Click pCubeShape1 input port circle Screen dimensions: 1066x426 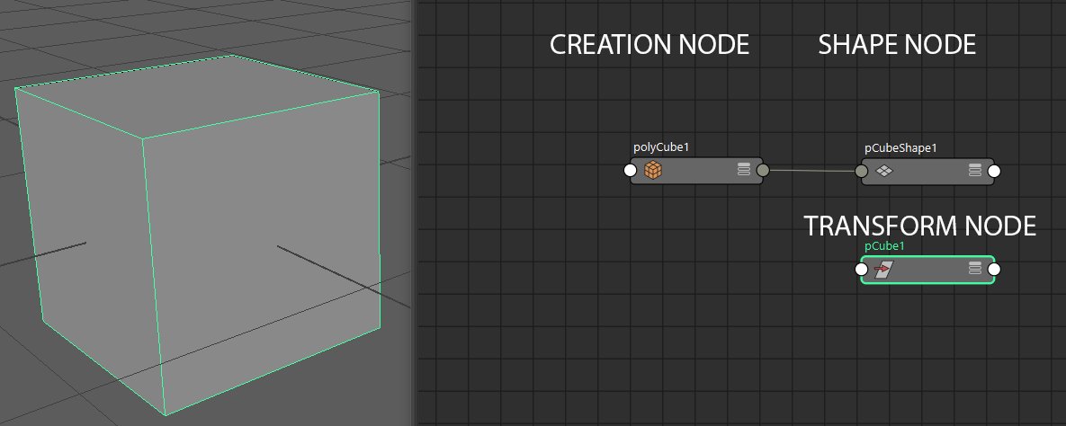point(862,172)
